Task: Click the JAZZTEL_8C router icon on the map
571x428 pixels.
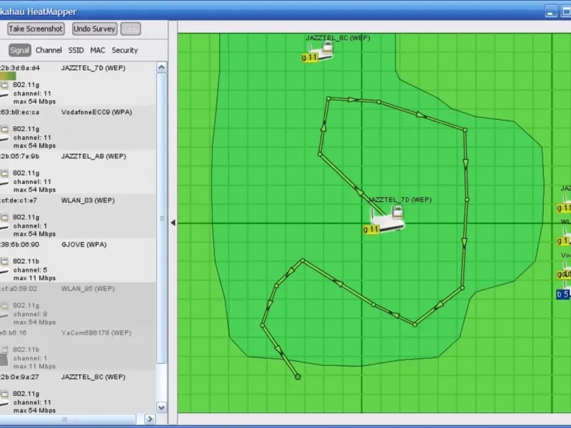Action: tap(321, 51)
